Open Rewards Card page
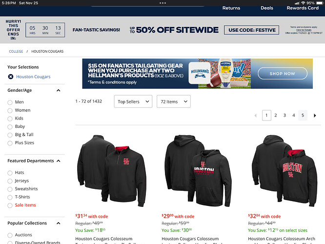 pyautogui.click(x=303, y=8)
